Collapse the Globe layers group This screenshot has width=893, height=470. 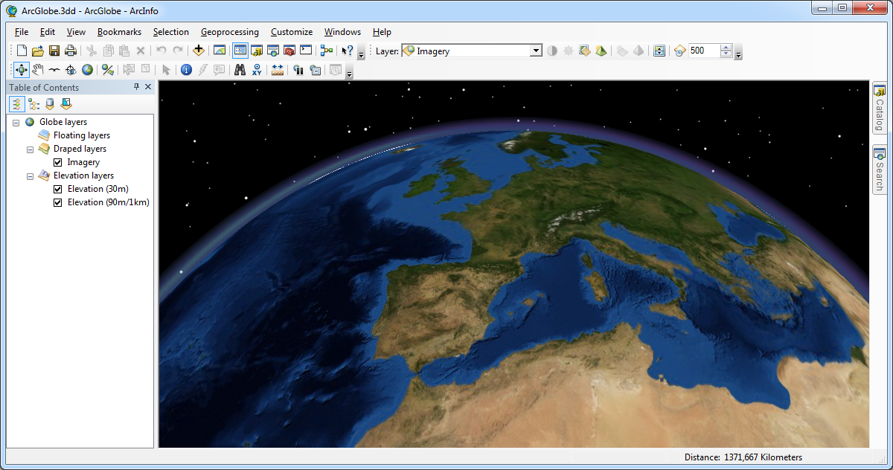pyautogui.click(x=16, y=122)
